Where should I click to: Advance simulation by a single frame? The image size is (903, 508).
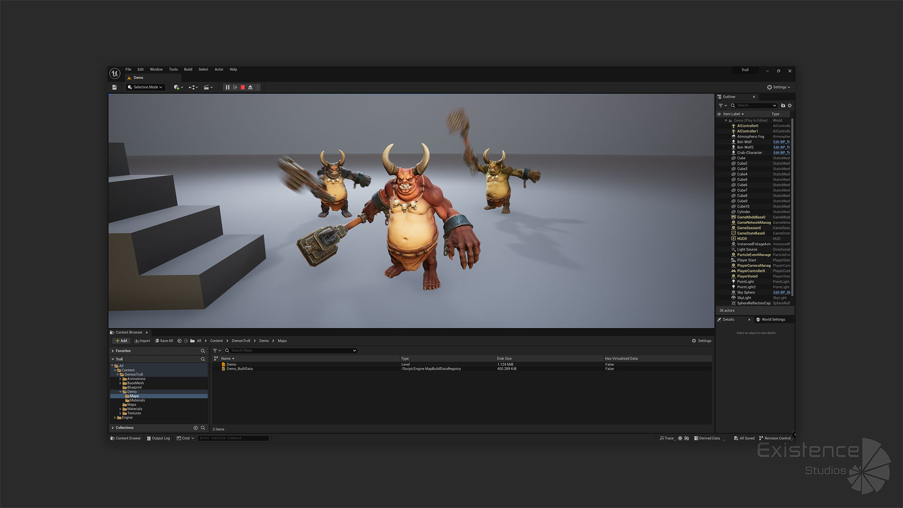(x=235, y=87)
